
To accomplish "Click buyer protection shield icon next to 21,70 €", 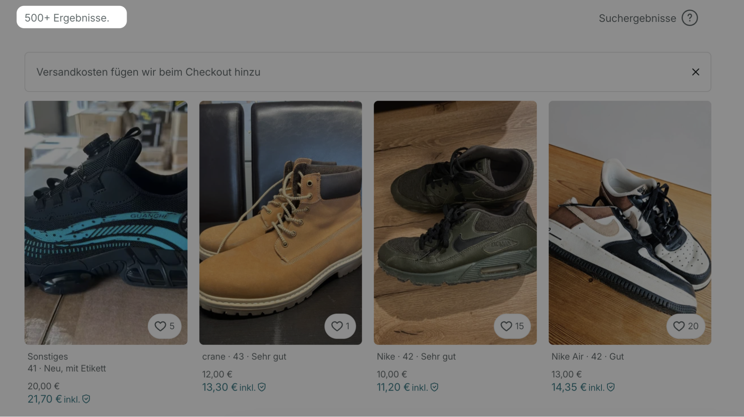I will 86,399.
